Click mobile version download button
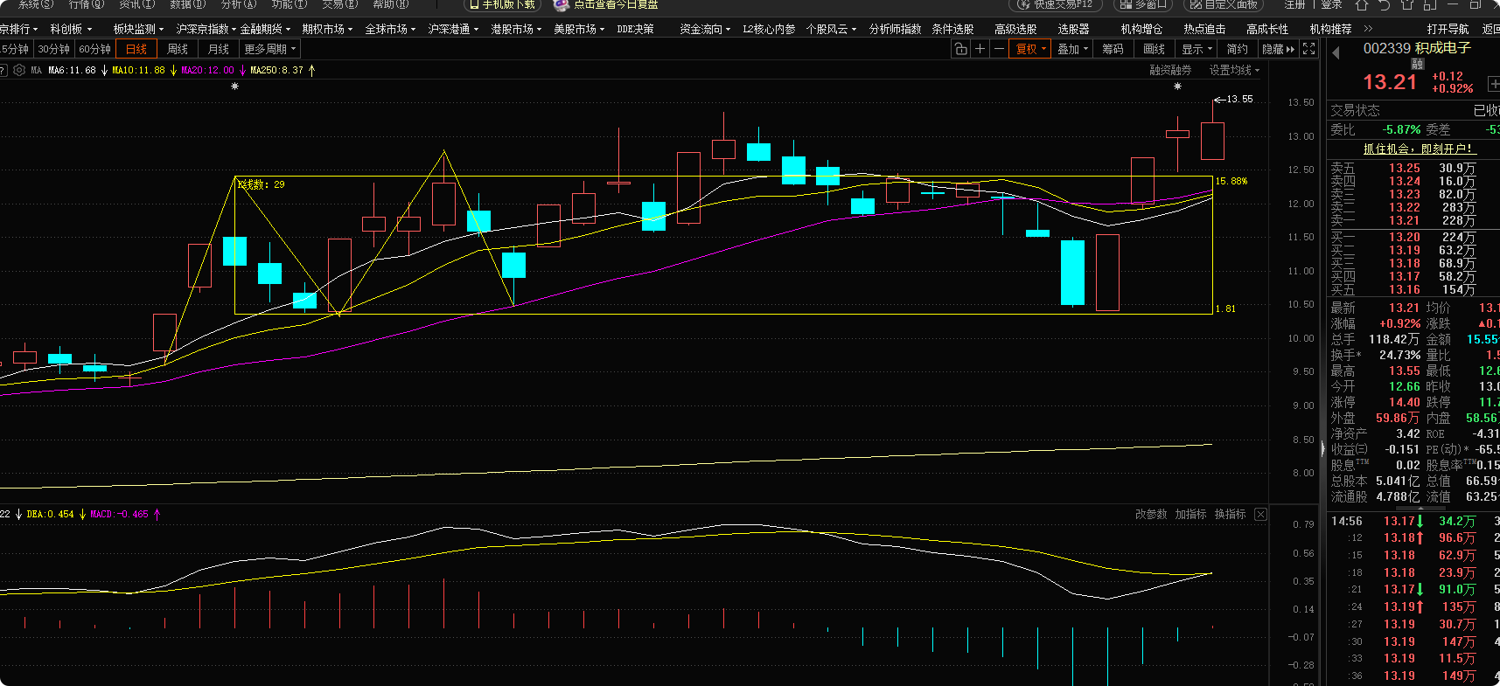The image size is (1500, 686). 501,4
